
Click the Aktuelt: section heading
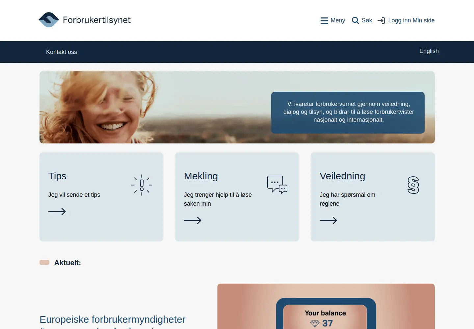pyautogui.click(x=67, y=263)
